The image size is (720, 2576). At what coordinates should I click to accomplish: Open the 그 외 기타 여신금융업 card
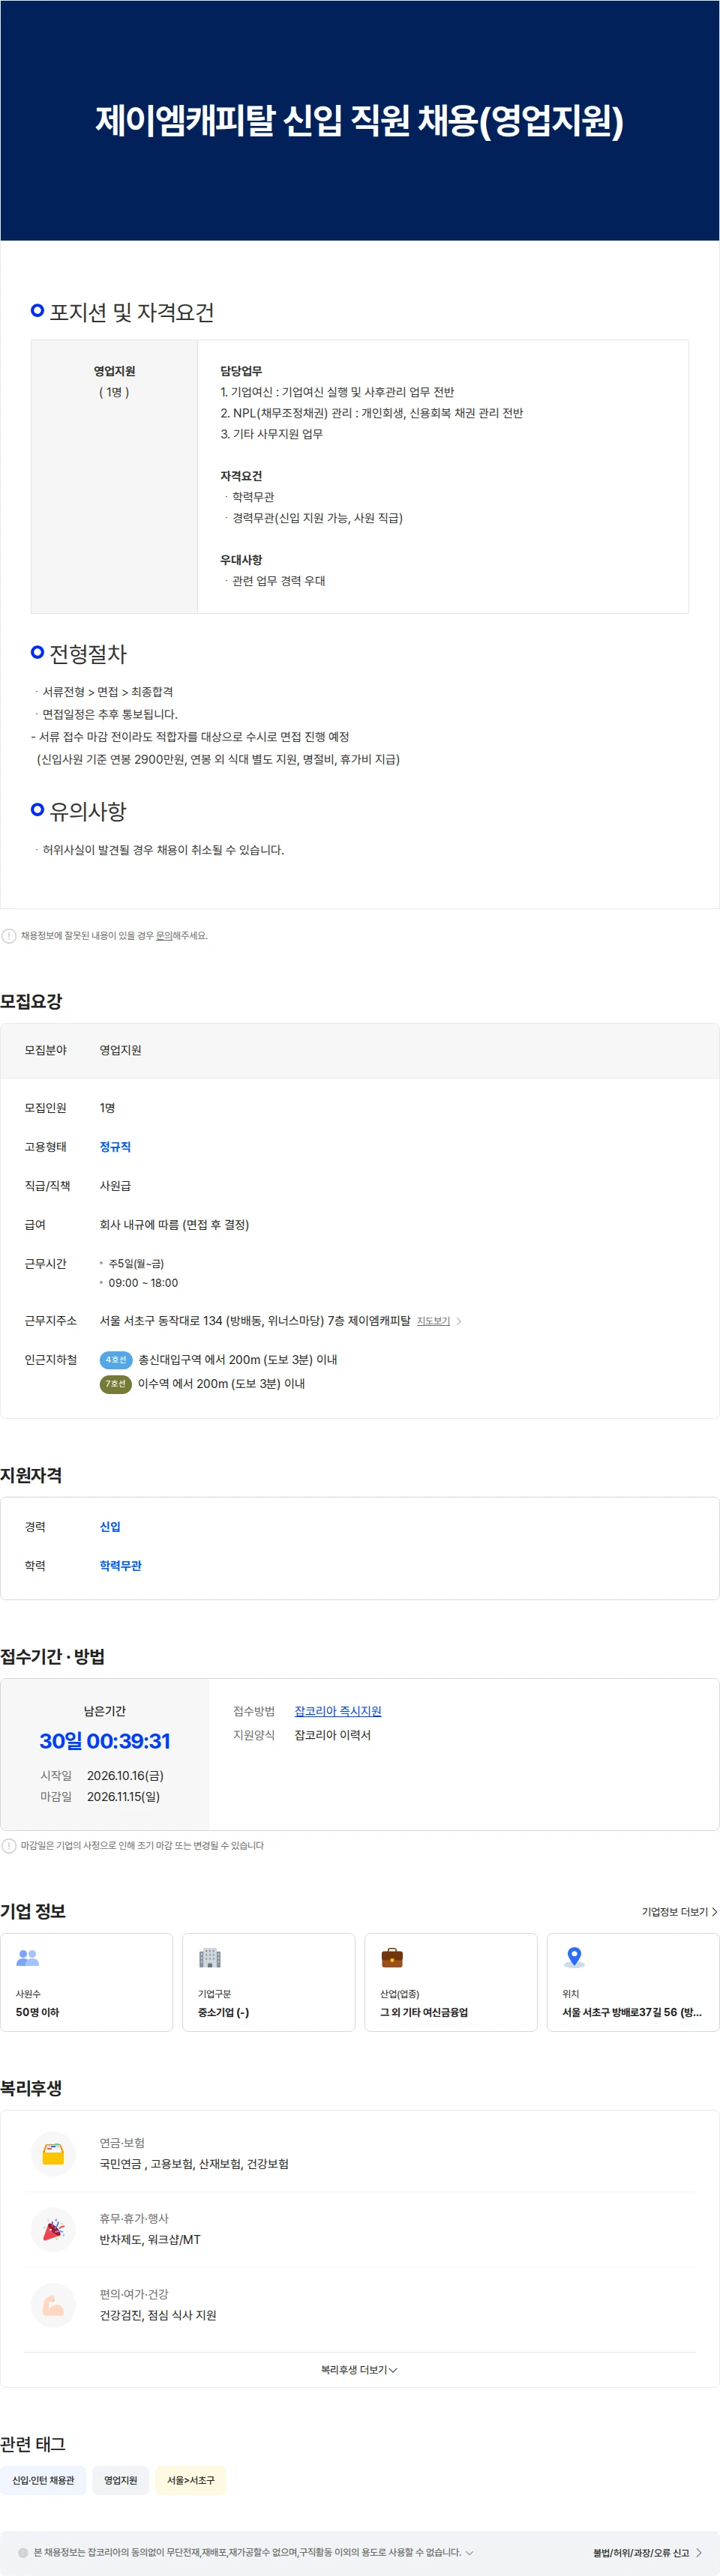[451, 1982]
